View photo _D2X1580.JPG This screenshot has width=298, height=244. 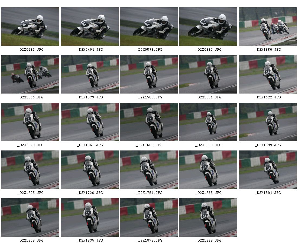tap(149, 74)
